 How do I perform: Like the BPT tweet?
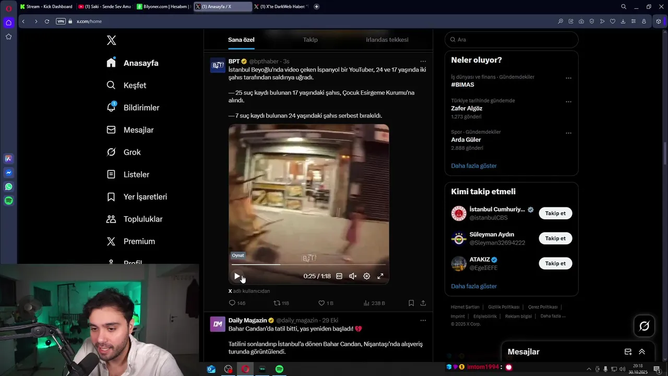[x=326, y=303]
